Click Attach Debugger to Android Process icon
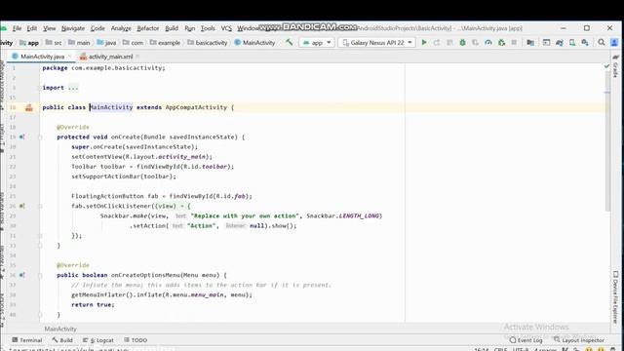The height and width of the screenshot is (351, 624). pyautogui.click(x=501, y=42)
